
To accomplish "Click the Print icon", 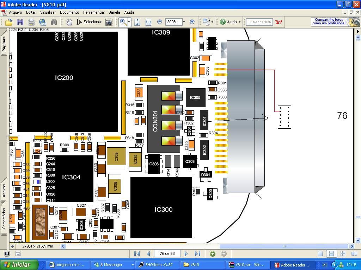I will click(x=31, y=22).
